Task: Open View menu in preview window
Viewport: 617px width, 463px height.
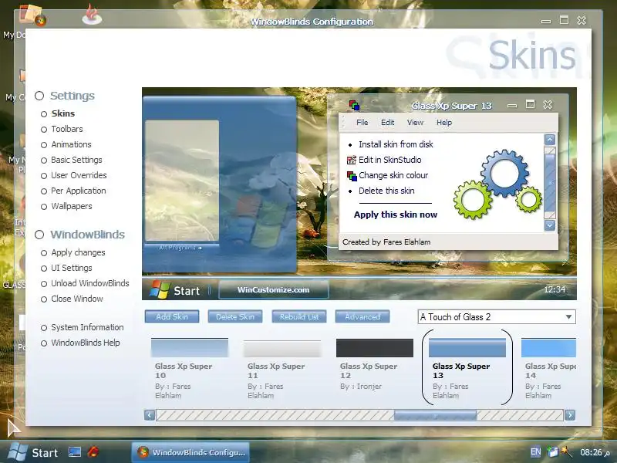Action: click(x=415, y=123)
